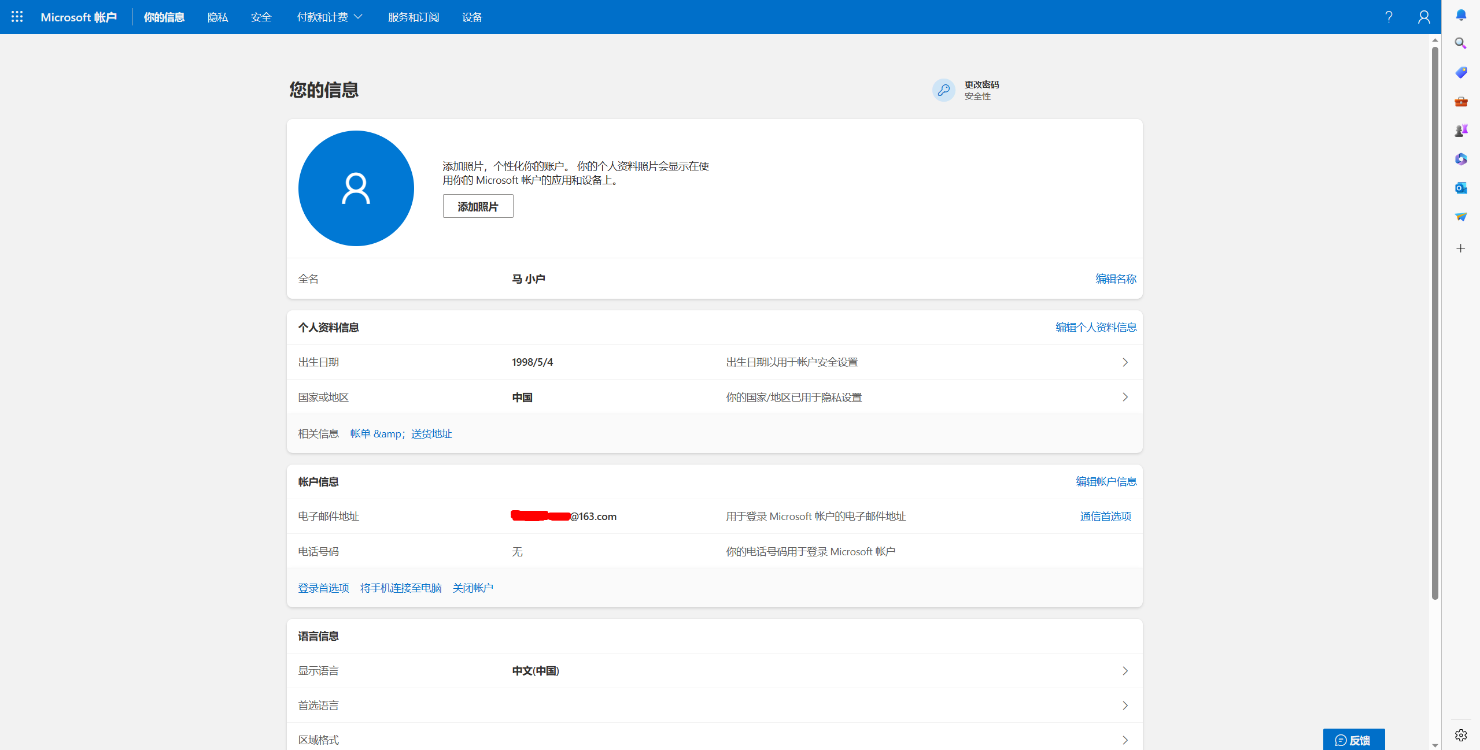Go to the 你的信息 tab
The width and height of the screenshot is (1480, 750).
coord(164,17)
